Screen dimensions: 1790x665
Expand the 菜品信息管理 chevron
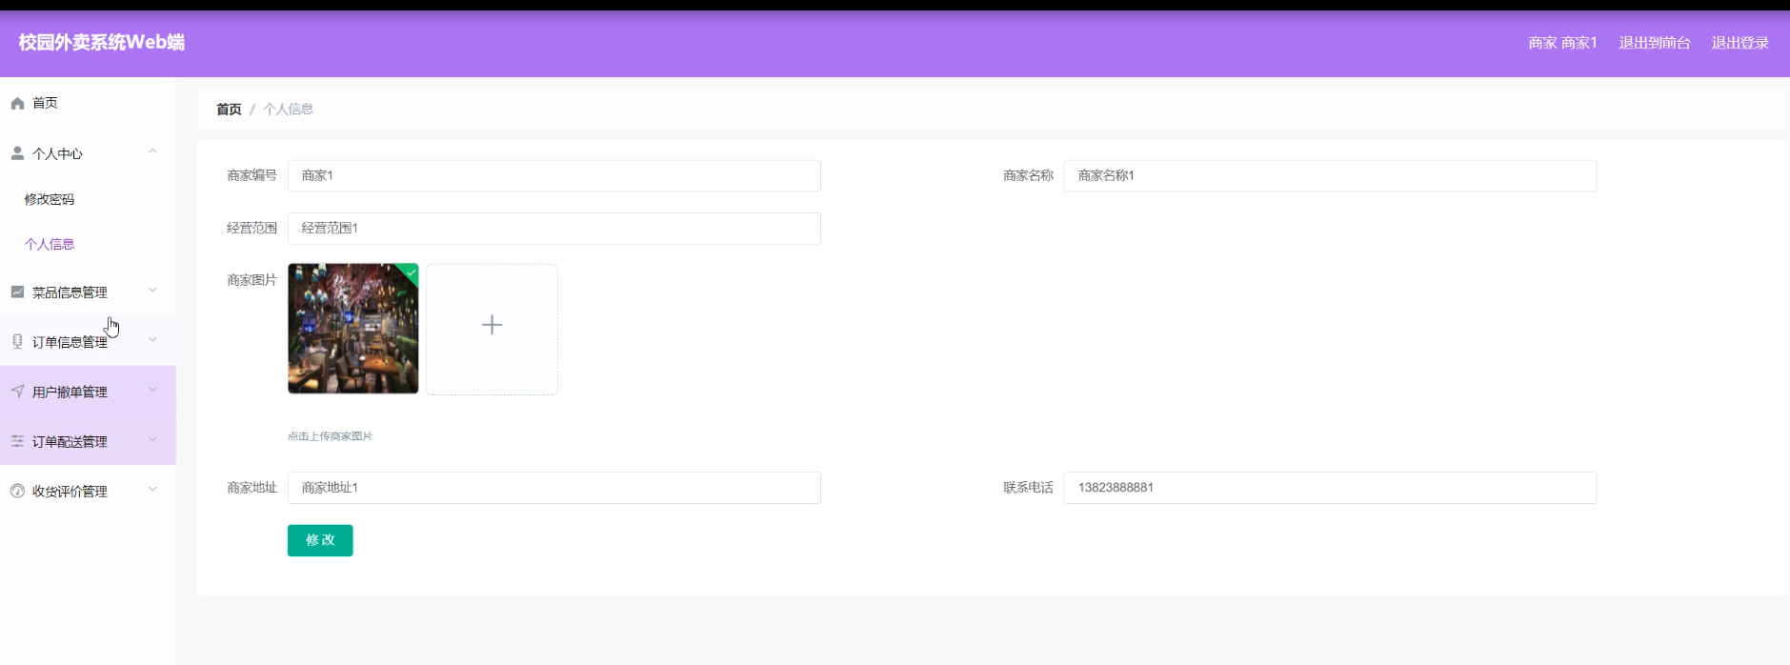coord(152,291)
